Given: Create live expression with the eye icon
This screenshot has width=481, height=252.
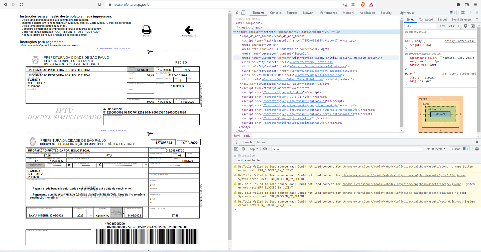Looking at the screenshot, I should [x=265, y=149].
